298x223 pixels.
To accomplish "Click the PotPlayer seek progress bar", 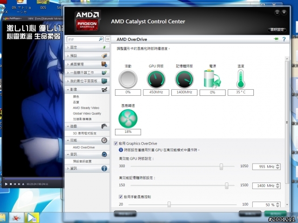I will click(x=33, y=178).
